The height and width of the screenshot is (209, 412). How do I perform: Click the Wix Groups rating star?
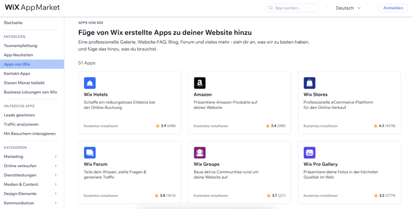click(268, 196)
